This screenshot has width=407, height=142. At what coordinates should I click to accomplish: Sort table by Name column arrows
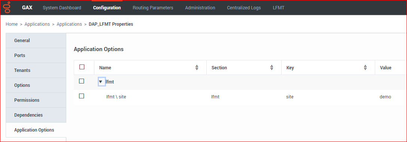[x=197, y=67]
